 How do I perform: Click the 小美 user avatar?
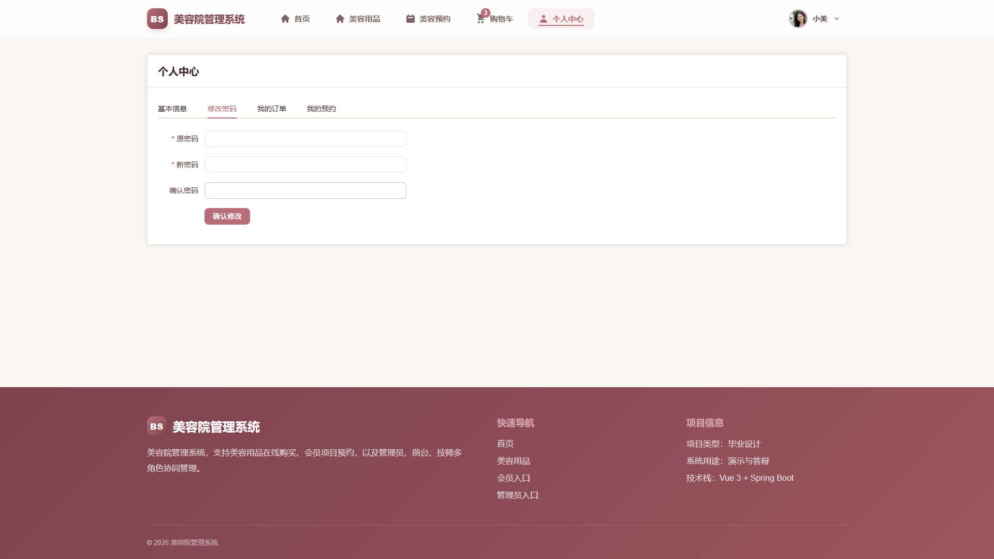(798, 19)
